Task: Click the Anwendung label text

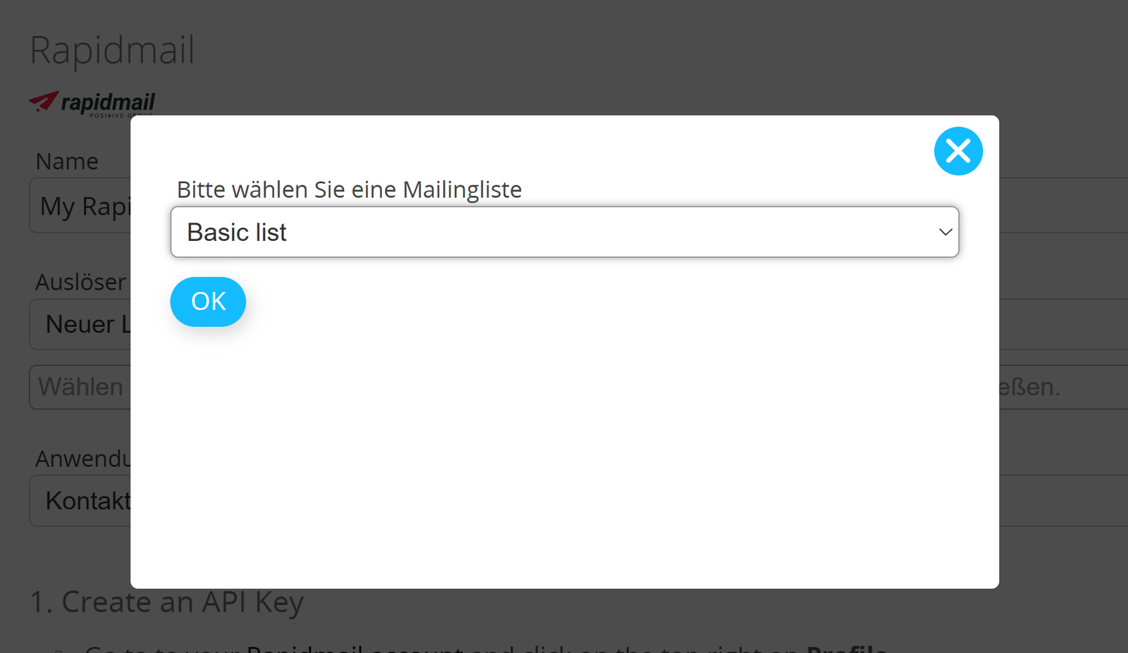Action: [82, 458]
